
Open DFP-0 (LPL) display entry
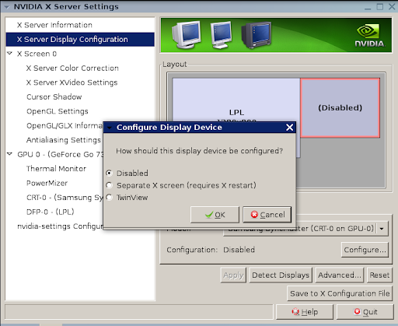point(51,212)
